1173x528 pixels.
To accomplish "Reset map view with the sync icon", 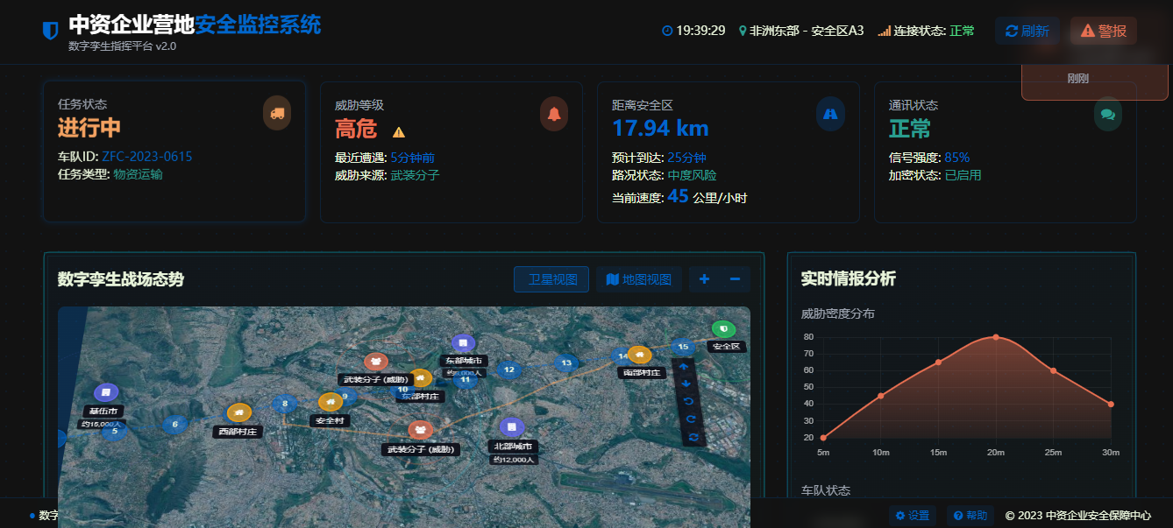I will 693,437.
